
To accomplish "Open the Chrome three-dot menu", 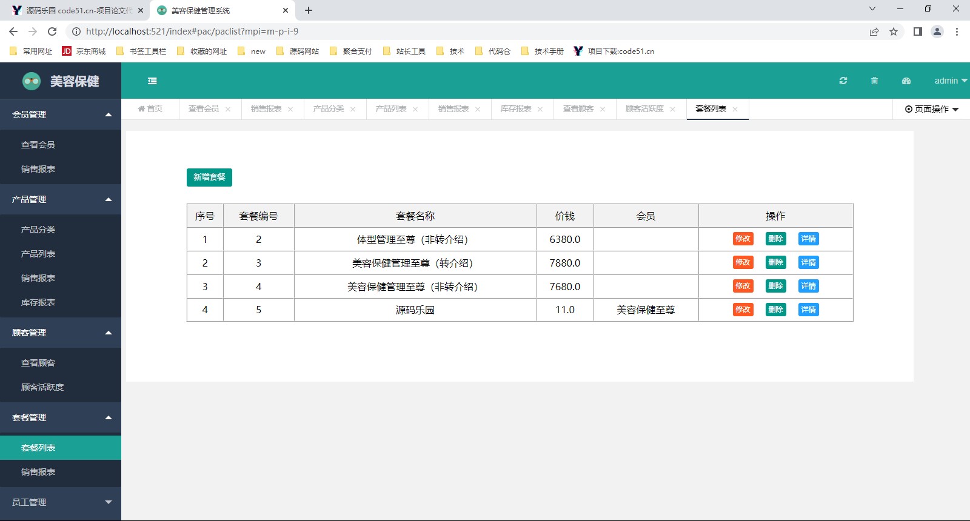I will point(957,32).
